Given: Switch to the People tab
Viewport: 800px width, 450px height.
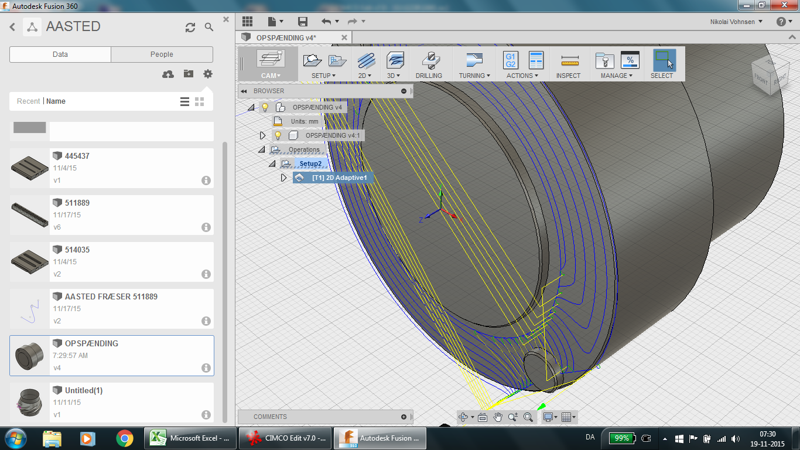Looking at the screenshot, I should pyautogui.click(x=162, y=54).
